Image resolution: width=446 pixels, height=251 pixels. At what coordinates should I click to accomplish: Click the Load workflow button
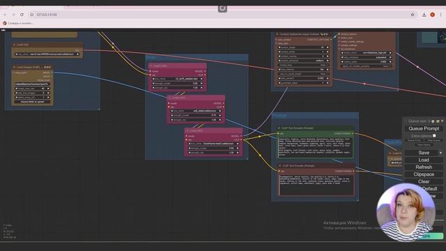pos(424,160)
